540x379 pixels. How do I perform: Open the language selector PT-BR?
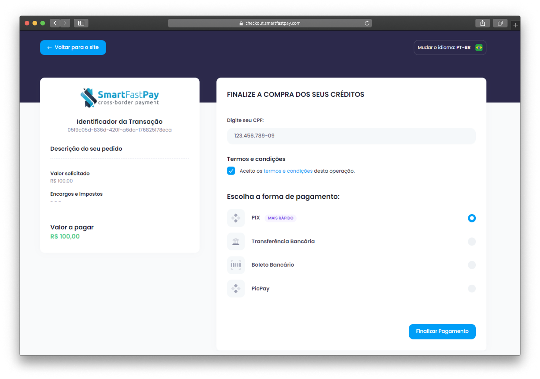[450, 47]
